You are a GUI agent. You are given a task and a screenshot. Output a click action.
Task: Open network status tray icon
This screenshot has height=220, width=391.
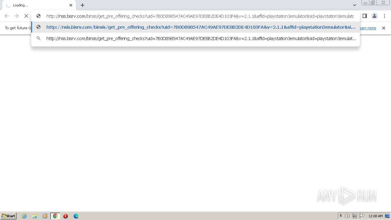tap(355, 216)
